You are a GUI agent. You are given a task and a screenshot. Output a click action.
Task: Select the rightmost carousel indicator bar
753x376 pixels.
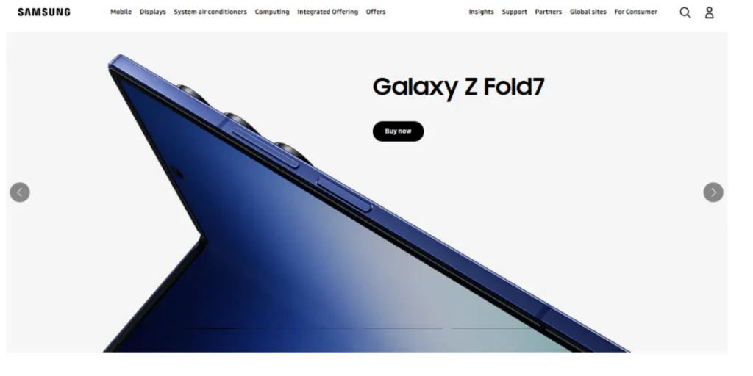pyautogui.click(x=492, y=328)
